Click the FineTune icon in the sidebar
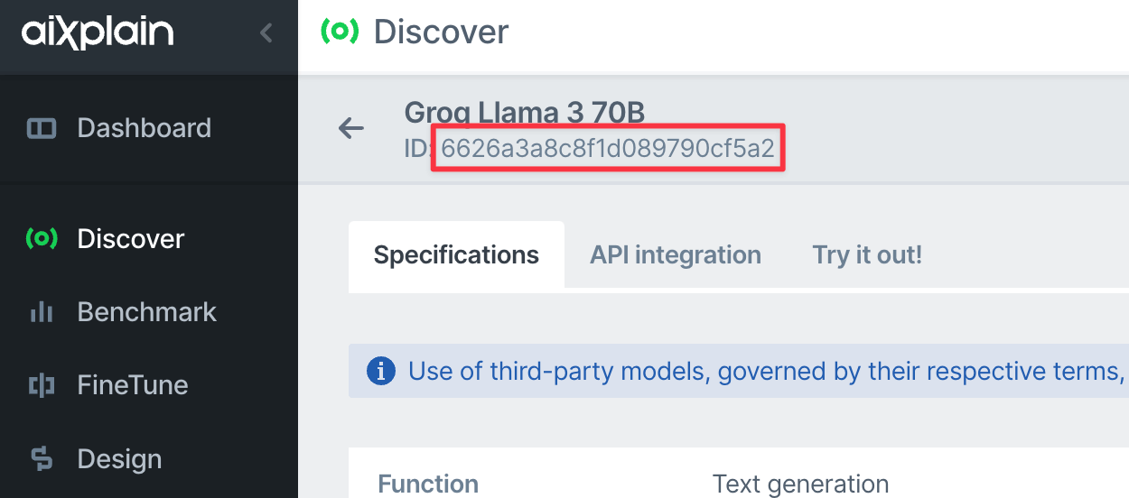This screenshot has height=498, width=1129. [x=42, y=385]
